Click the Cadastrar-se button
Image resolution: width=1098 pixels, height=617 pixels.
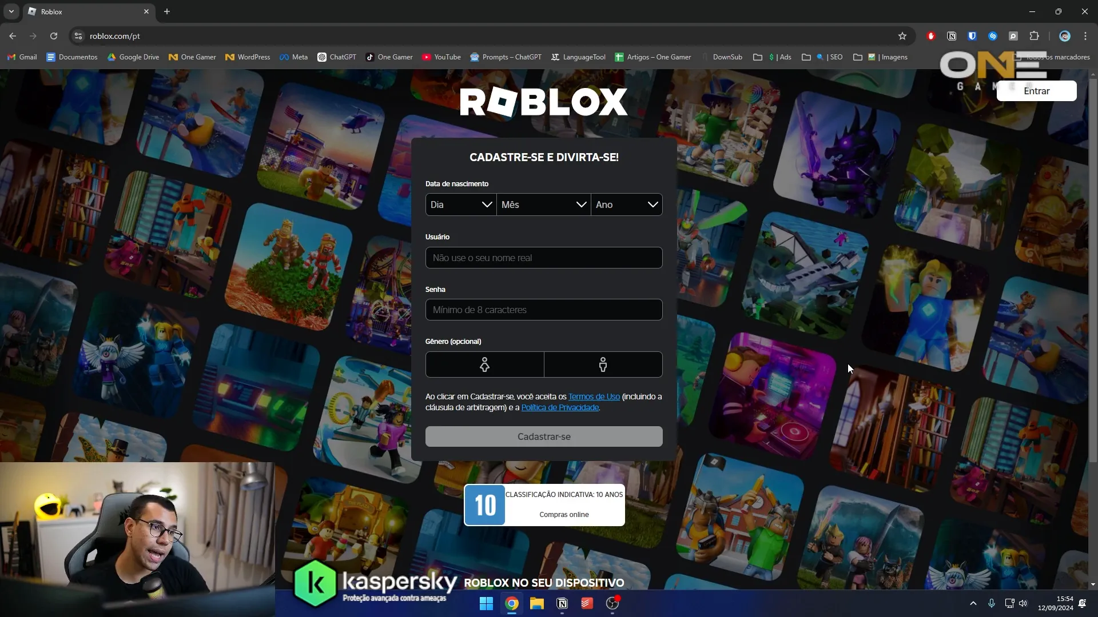(544, 436)
